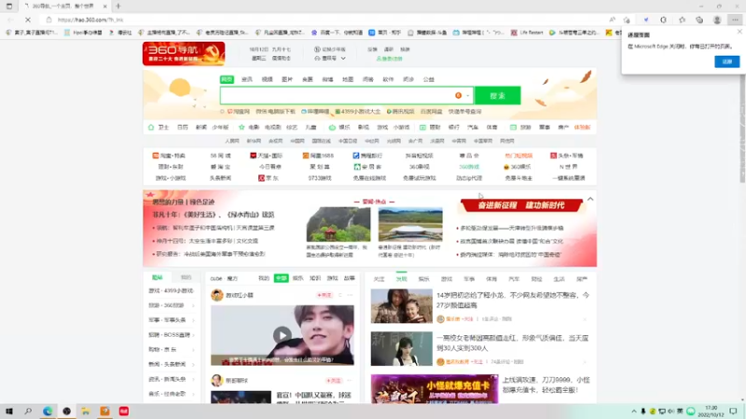Click the read aloud icon in address bar
Image resolution: width=746 pixels, height=419 pixels.
click(612, 20)
